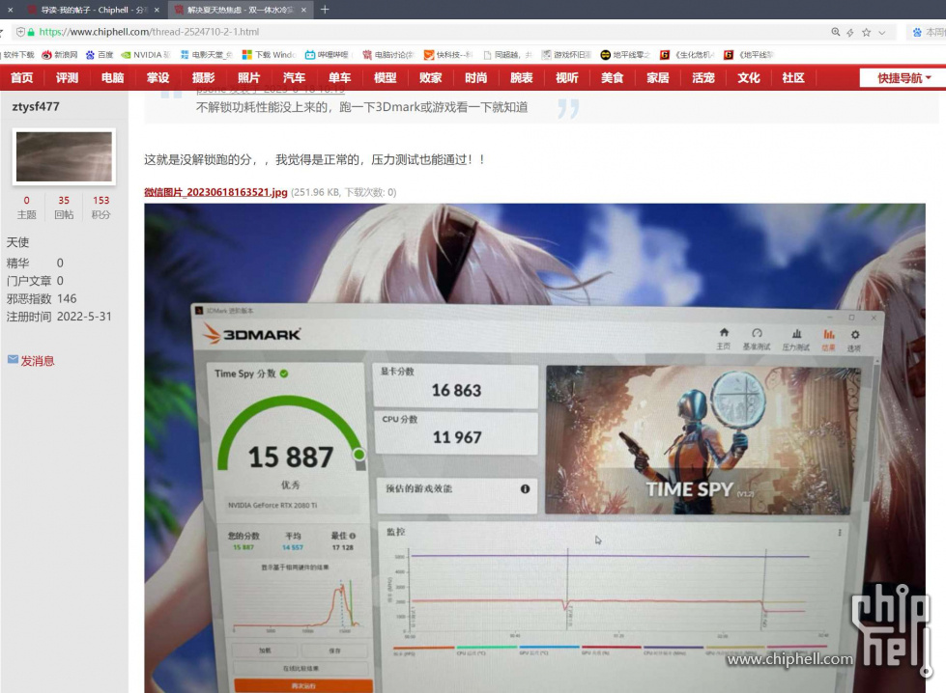Click the 这就是没解锁跑的分 post text

point(314,159)
